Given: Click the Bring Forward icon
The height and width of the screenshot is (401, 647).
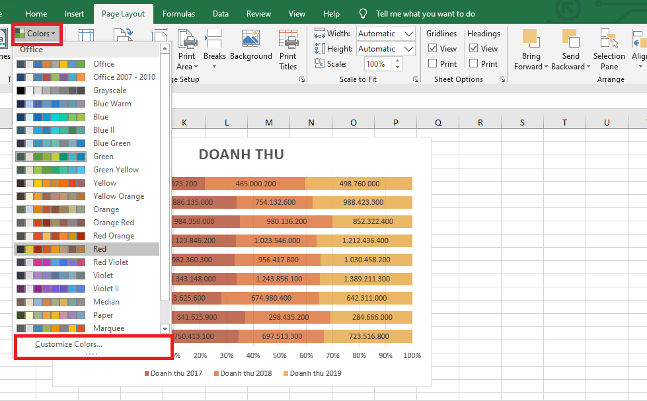Looking at the screenshot, I should point(530,38).
